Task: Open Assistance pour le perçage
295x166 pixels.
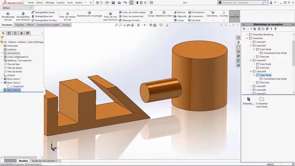Action: coord(89,14)
